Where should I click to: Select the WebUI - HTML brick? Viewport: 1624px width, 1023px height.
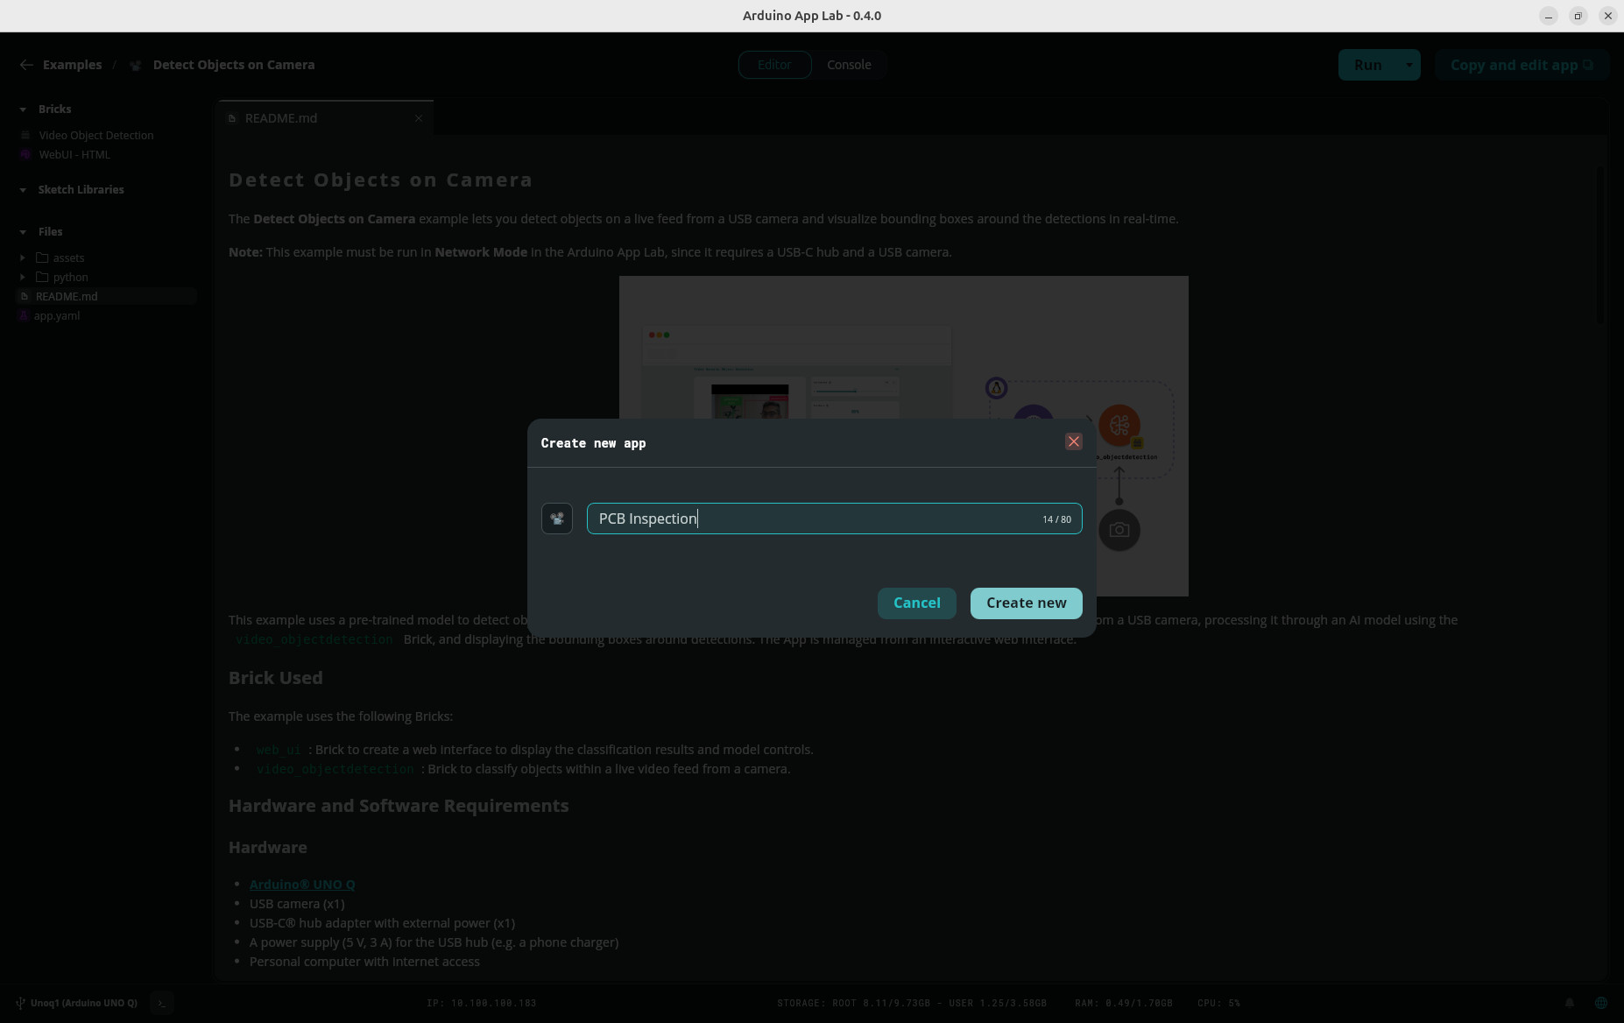click(x=74, y=154)
